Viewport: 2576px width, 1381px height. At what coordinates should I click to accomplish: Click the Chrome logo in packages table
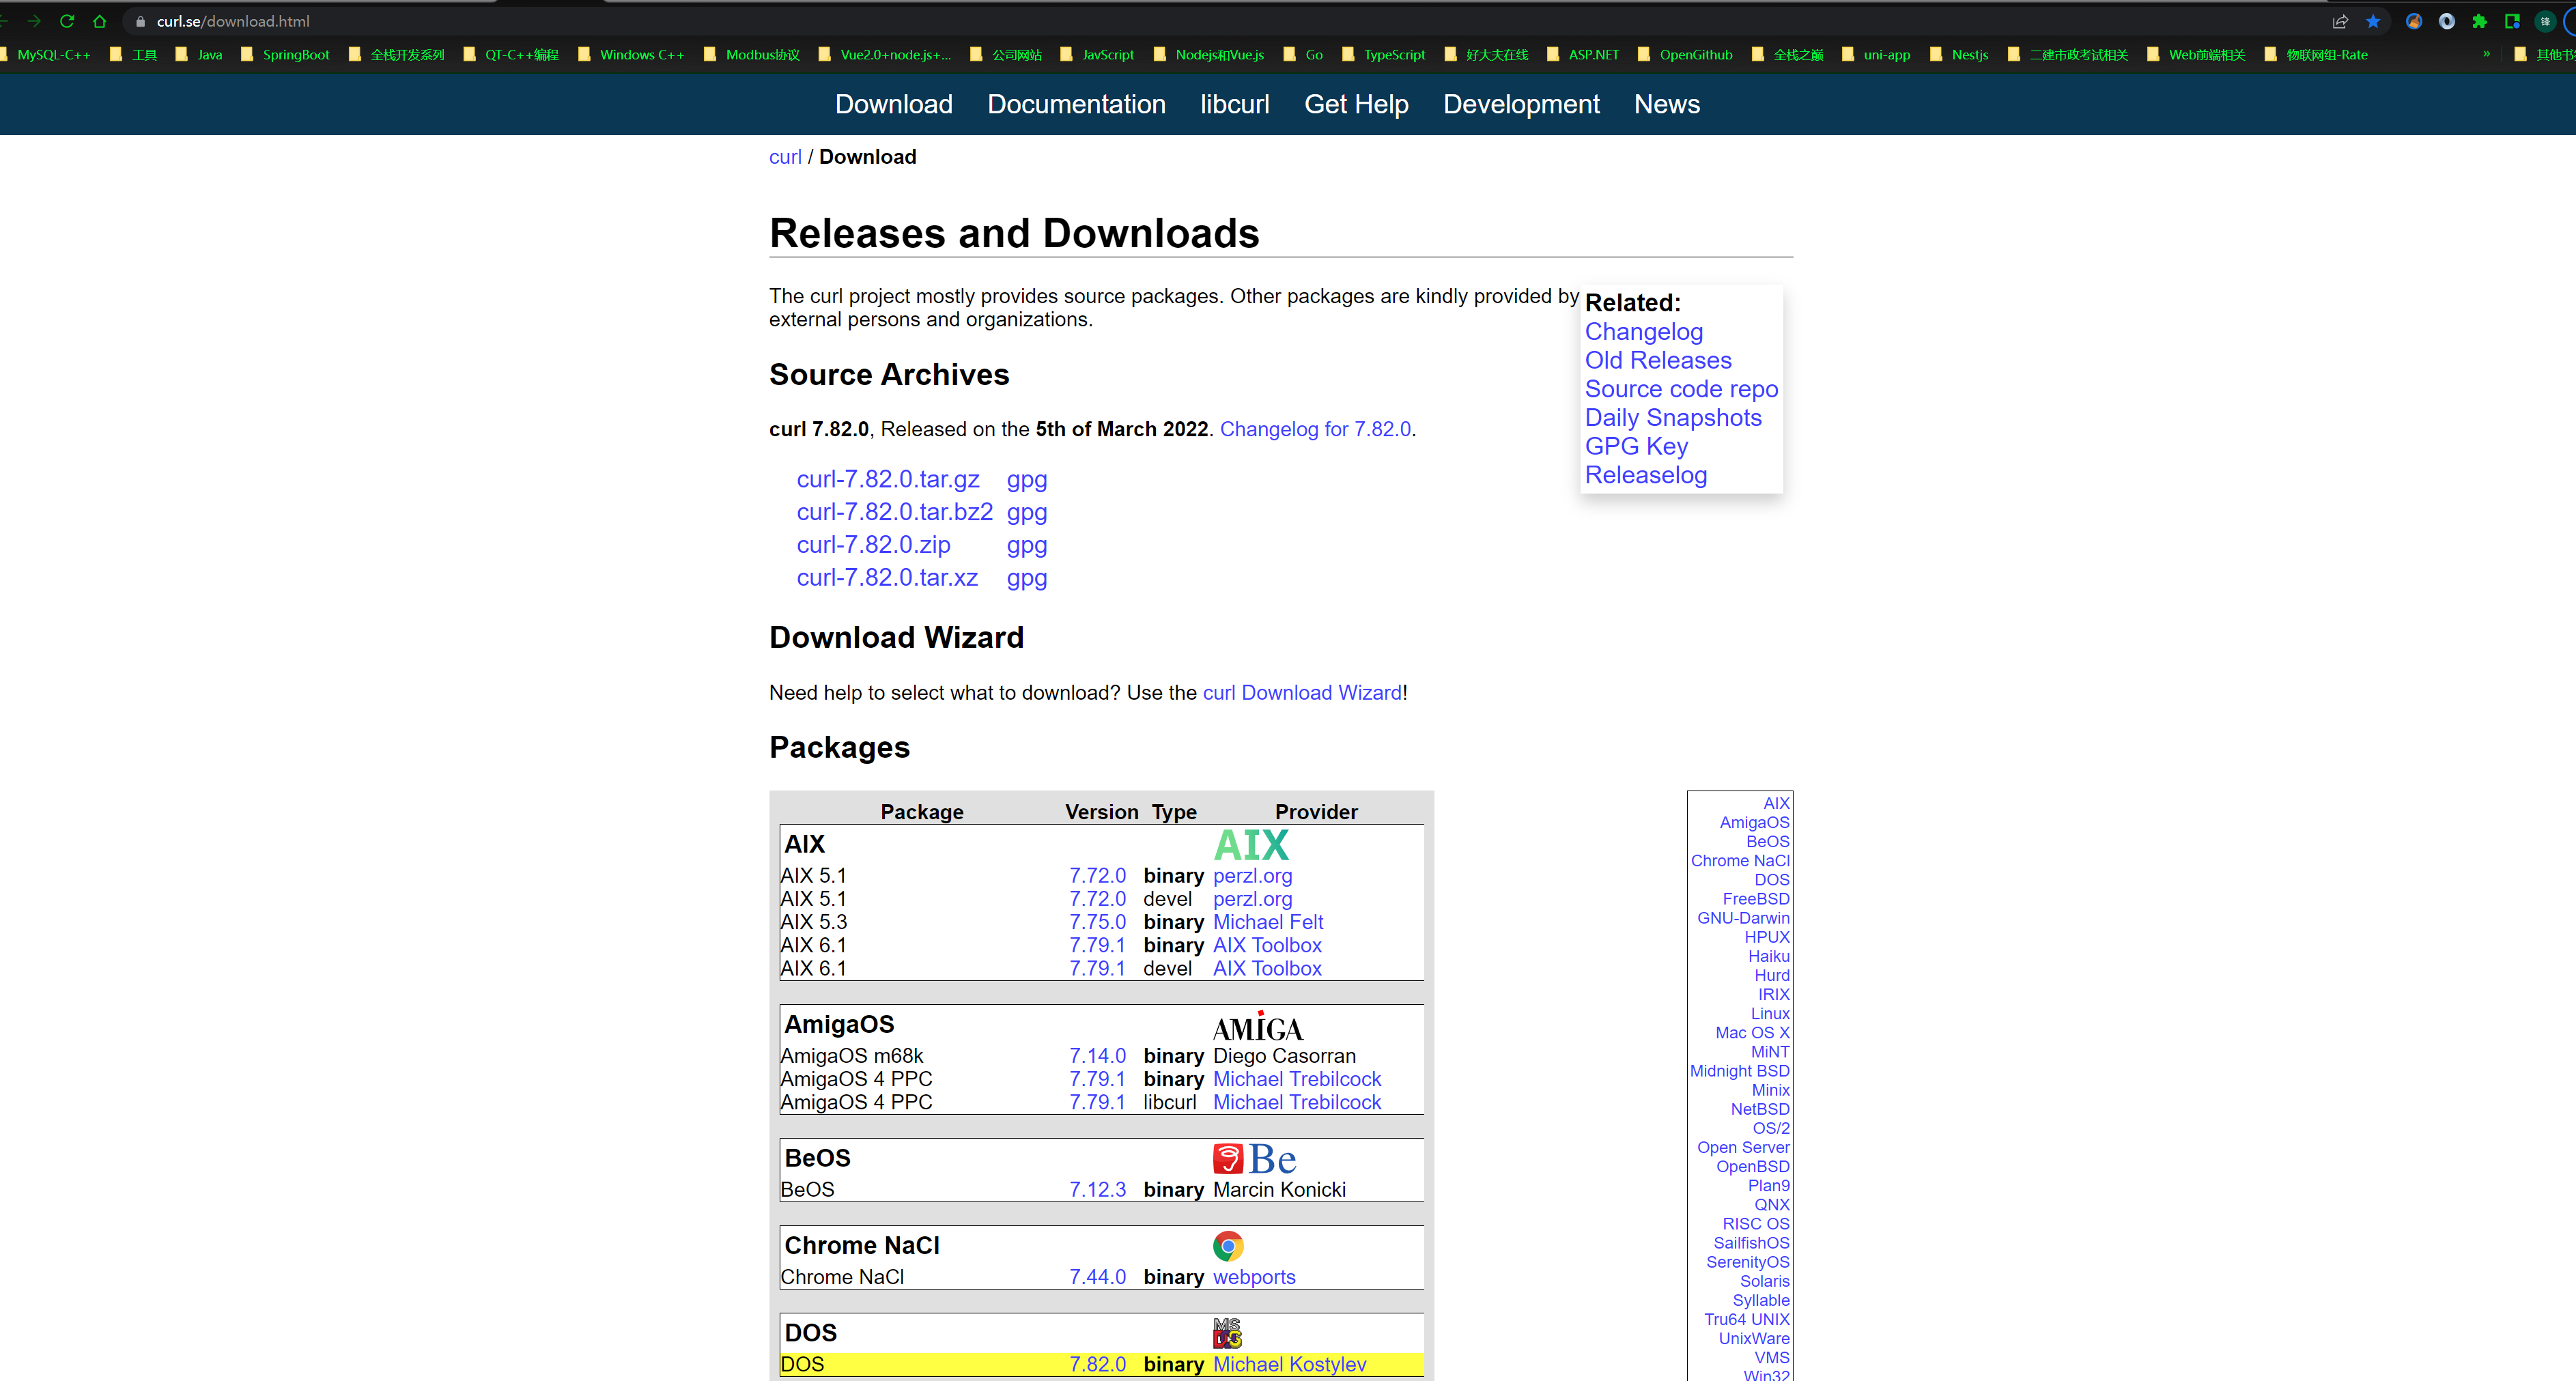pos(1227,1246)
